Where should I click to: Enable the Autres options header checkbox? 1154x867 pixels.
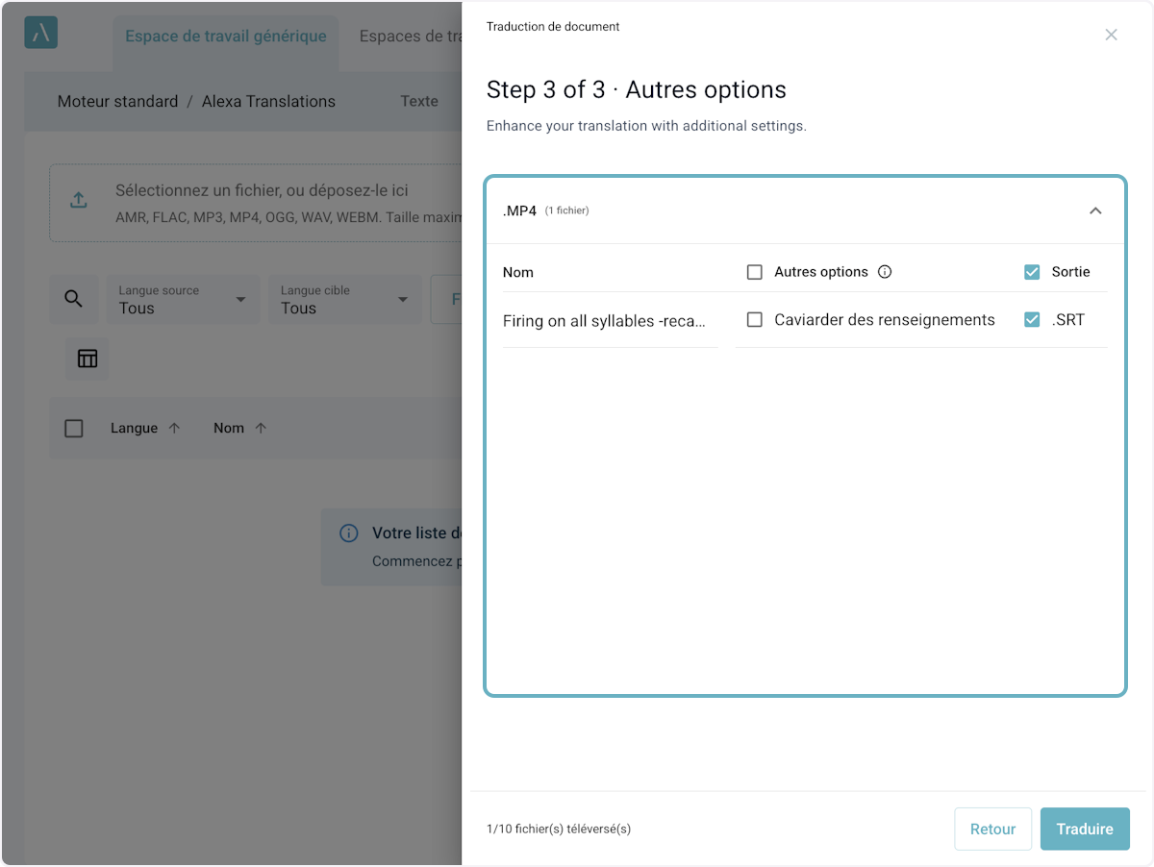tap(755, 272)
